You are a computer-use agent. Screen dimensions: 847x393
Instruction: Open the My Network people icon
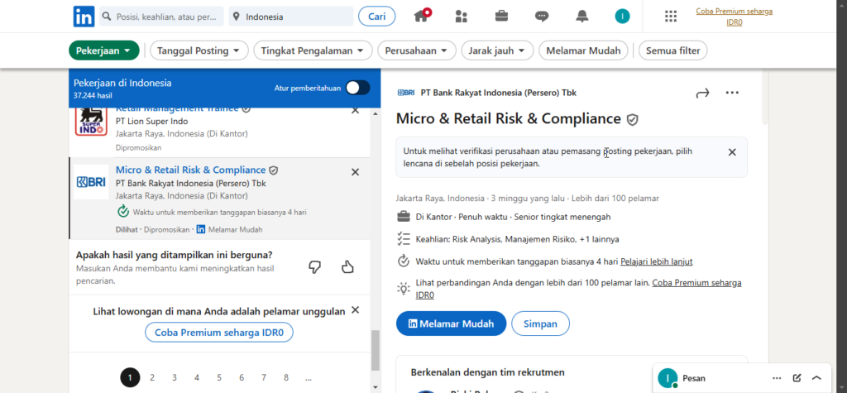pyautogui.click(x=462, y=17)
